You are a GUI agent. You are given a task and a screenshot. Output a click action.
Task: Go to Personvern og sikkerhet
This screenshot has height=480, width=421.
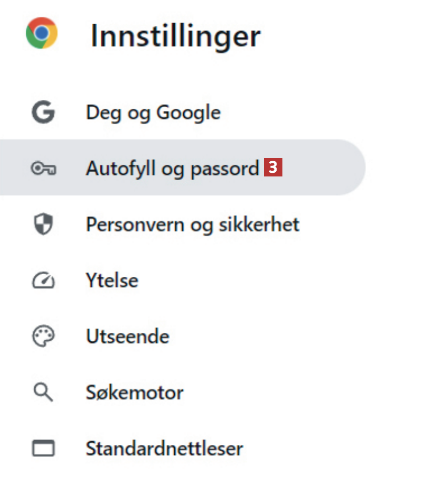[192, 225]
